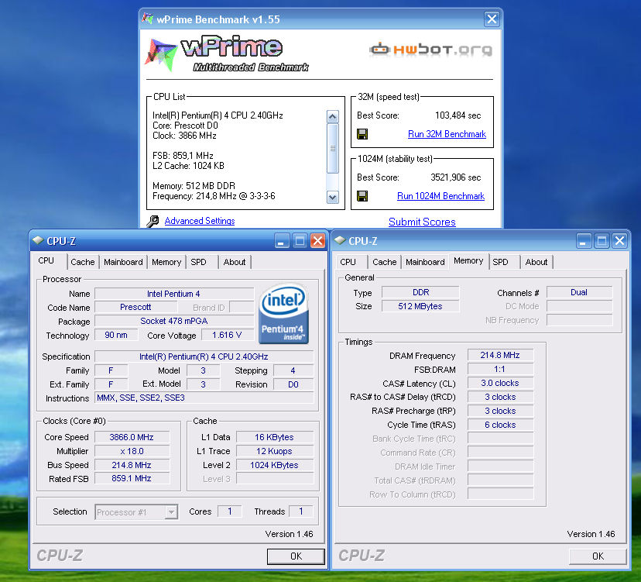Open Mainboard tab in right CPU-Z
Image resolution: width=641 pixels, height=582 pixels.
pyautogui.click(x=425, y=262)
